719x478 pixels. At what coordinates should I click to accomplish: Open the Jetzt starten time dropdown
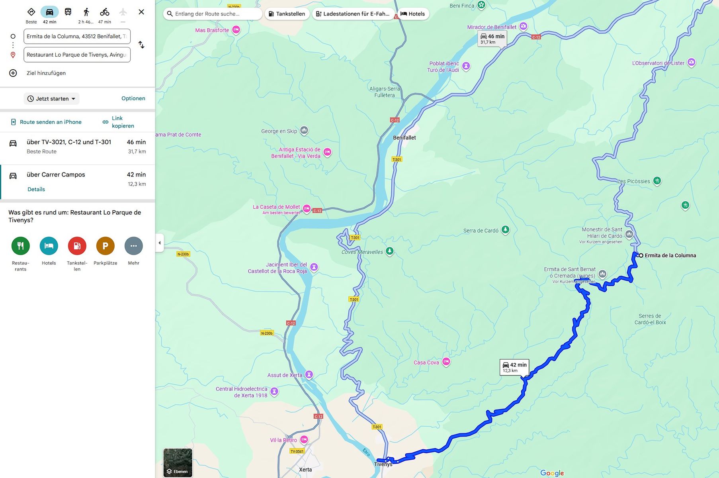[51, 99]
